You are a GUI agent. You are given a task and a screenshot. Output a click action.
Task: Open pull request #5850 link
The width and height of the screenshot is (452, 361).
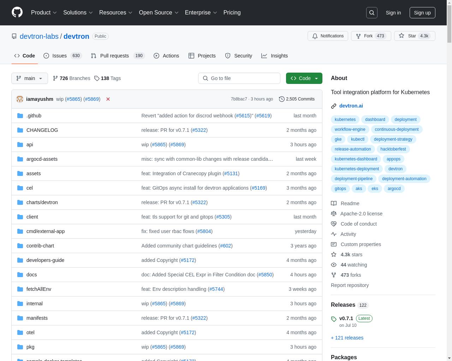pos(265,275)
